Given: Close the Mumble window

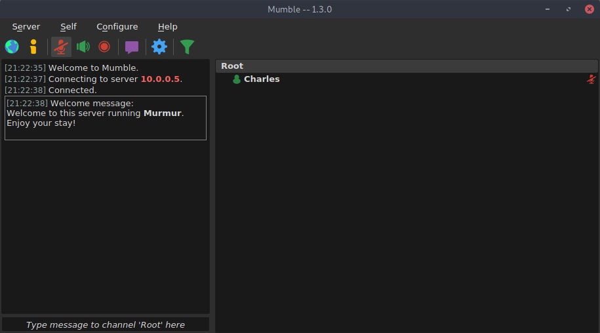Looking at the screenshot, I should [590, 9].
